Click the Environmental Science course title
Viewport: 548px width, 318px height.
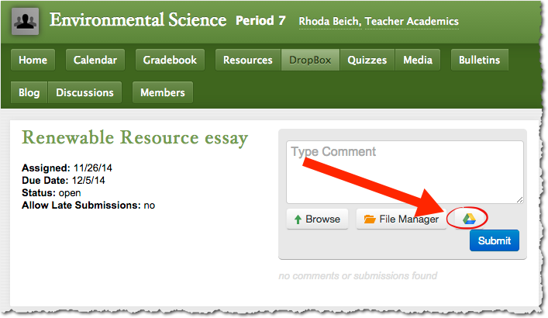pos(138,20)
